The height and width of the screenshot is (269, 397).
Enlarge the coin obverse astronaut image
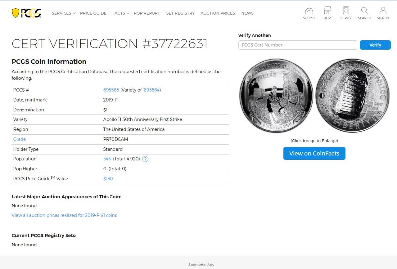coord(276,96)
